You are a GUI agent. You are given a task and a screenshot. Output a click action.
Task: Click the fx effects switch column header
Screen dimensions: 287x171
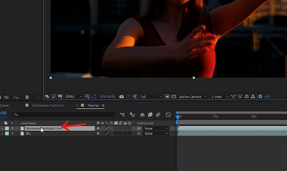pyautogui.click(x=111, y=123)
